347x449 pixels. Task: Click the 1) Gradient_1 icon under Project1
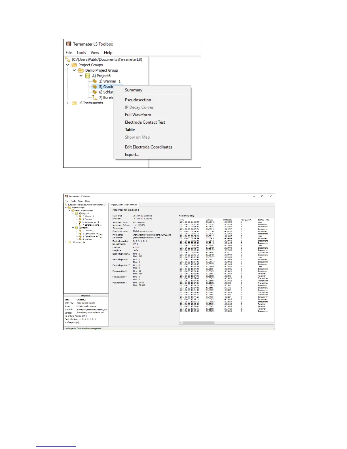point(80,231)
